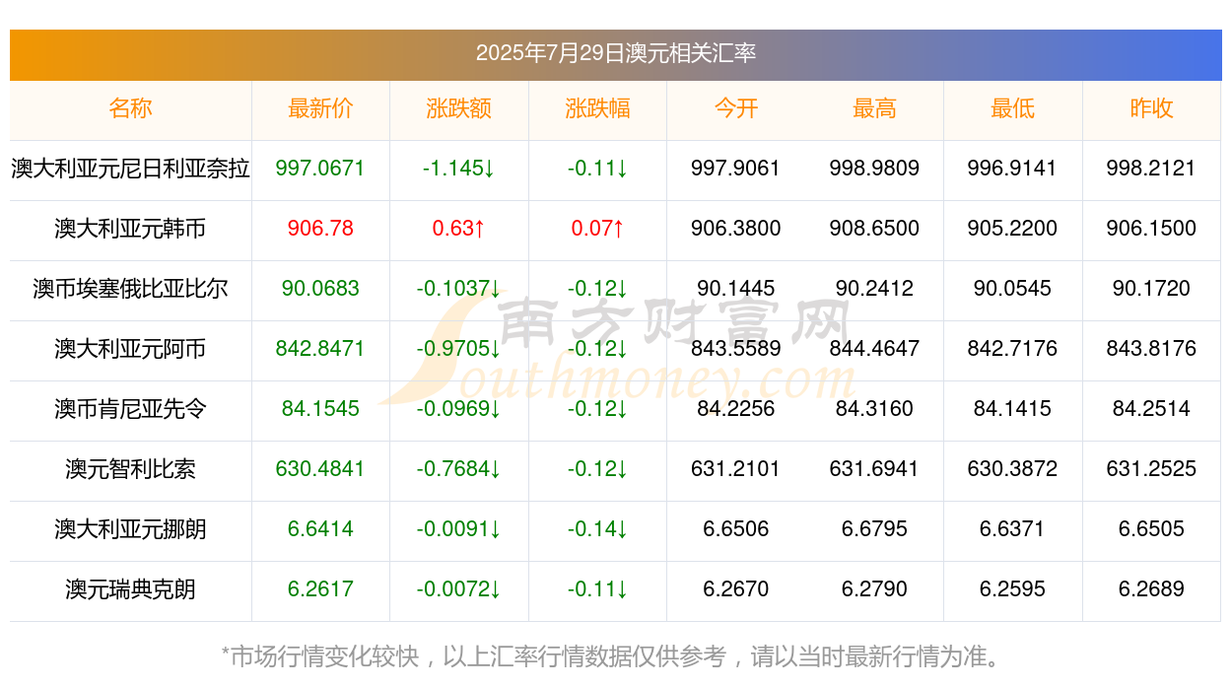Click low value 905.2200
Viewport: 1232px width, 688px height.
point(1013,229)
